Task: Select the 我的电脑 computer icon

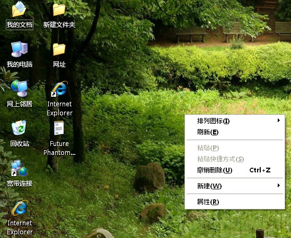Action: [x=19, y=49]
